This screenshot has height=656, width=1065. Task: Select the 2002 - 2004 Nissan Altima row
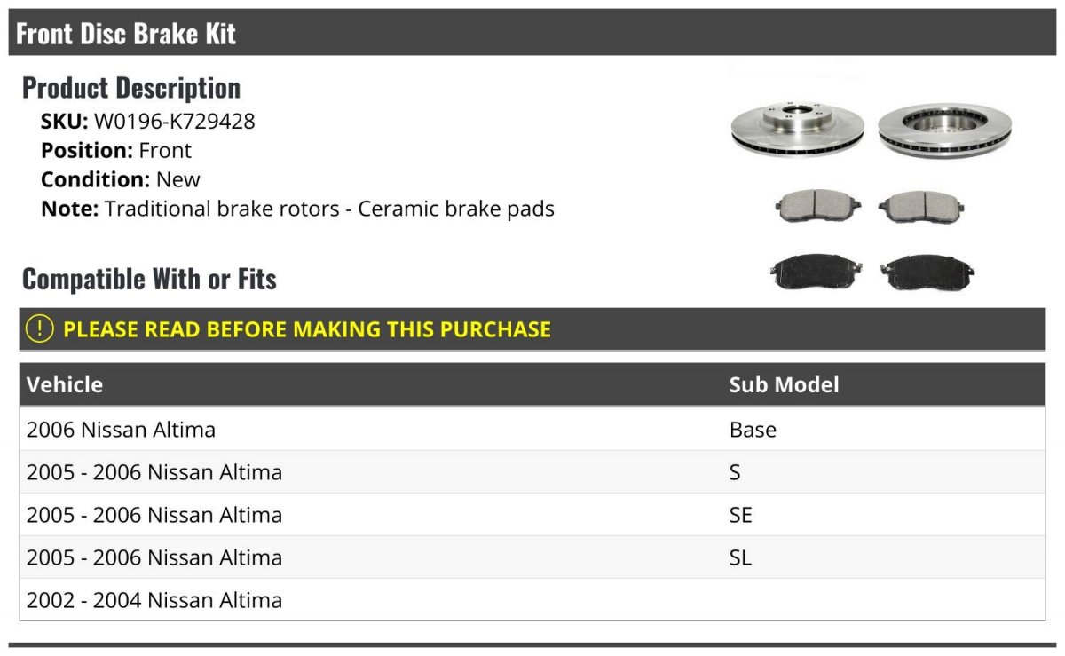154,600
